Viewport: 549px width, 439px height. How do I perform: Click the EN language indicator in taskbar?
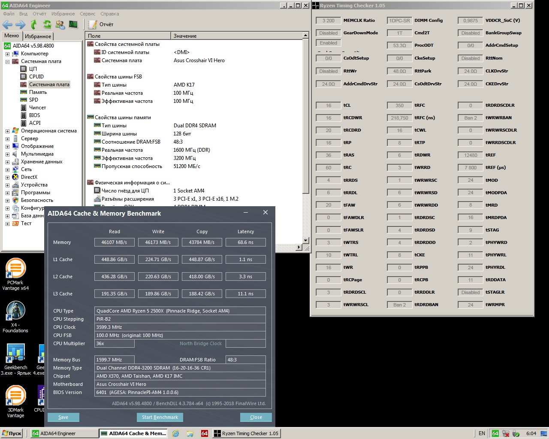click(x=482, y=433)
